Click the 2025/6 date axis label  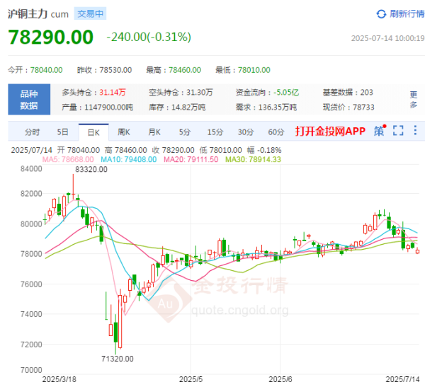pyautogui.click(x=280, y=378)
